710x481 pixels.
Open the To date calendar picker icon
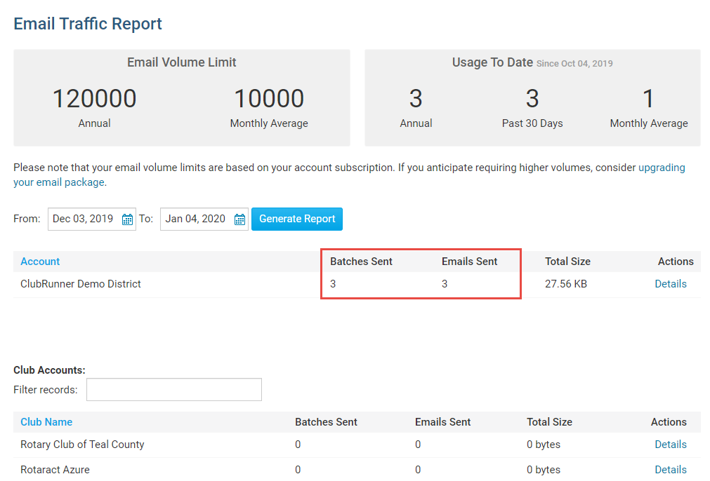pyautogui.click(x=239, y=219)
